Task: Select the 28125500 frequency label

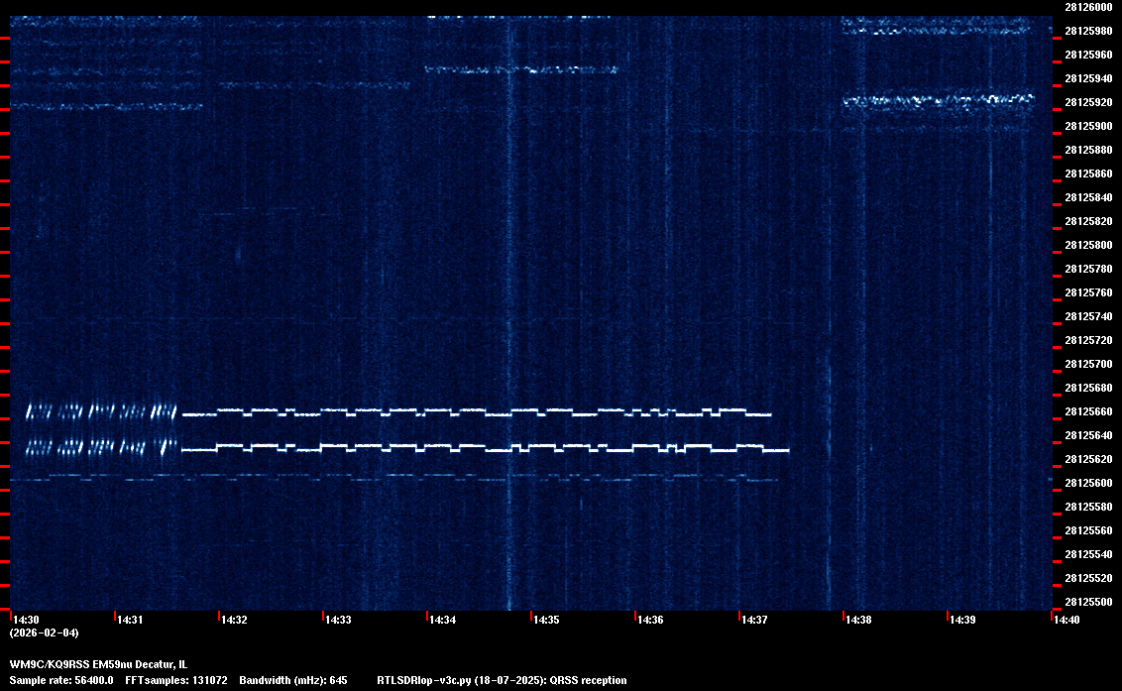Action: point(1087,602)
